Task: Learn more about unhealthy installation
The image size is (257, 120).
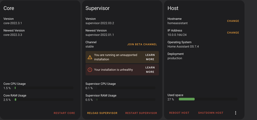Action: pos(150,70)
